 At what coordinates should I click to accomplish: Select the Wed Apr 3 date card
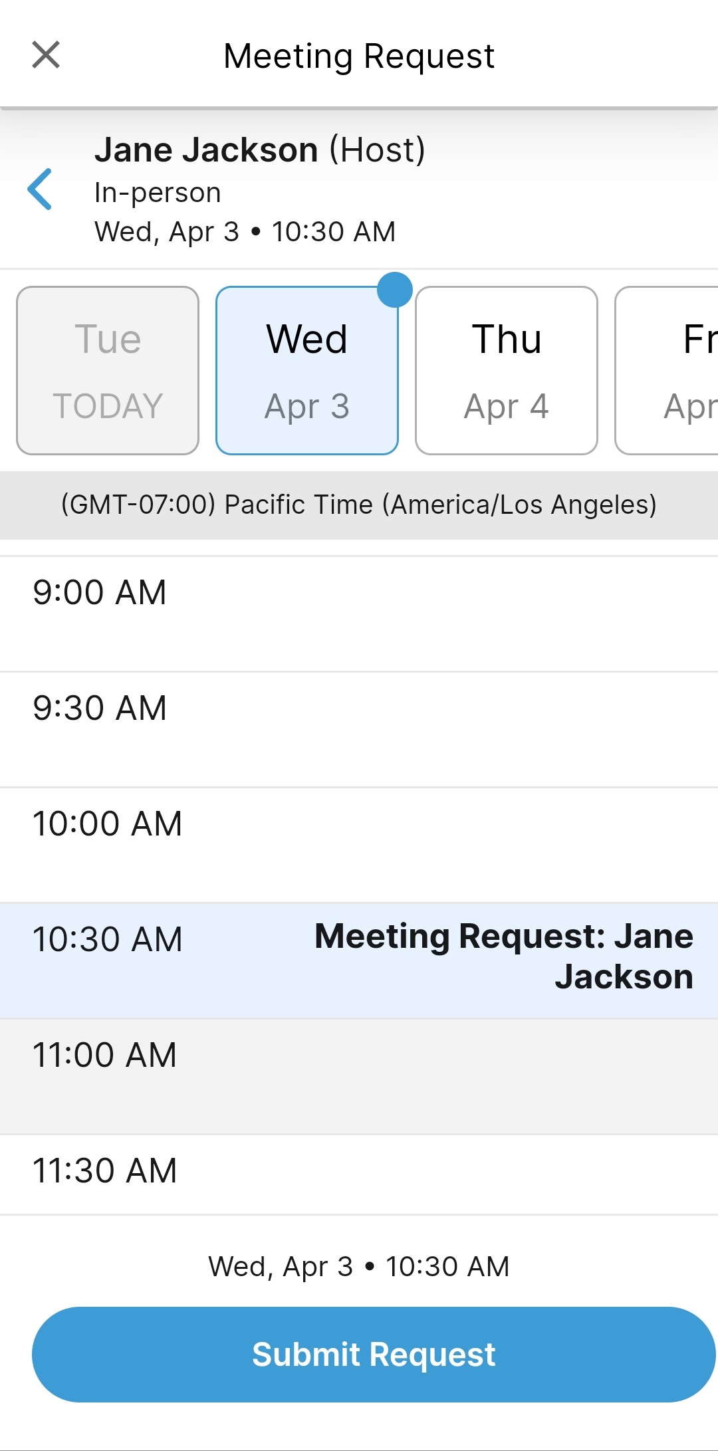pyautogui.click(x=306, y=370)
